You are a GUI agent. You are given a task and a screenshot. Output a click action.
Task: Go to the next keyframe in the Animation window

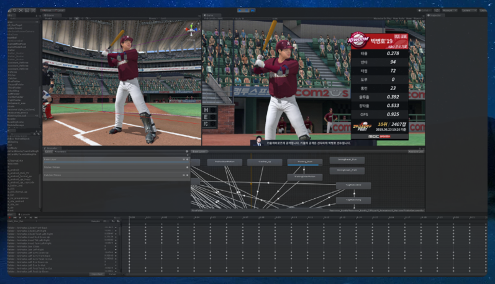[30, 218]
